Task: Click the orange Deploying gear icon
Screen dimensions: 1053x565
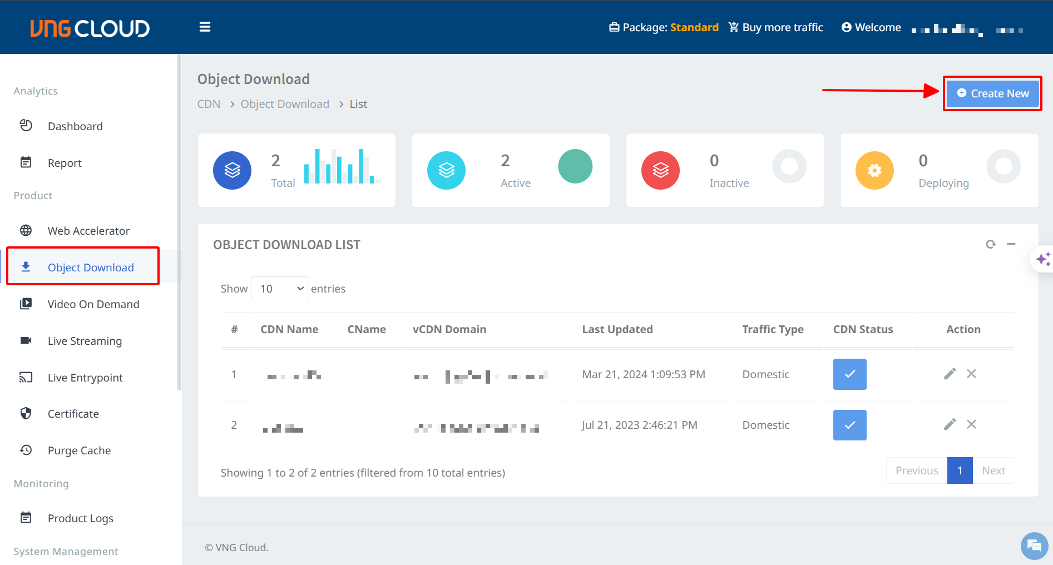Action: coord(874,170)
